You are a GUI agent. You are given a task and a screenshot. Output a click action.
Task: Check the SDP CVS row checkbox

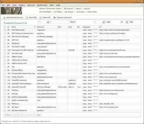tap(5, 40)
